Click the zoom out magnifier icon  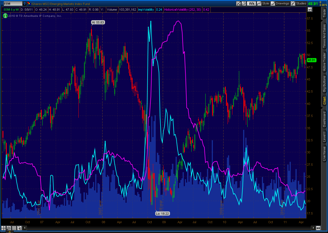14,228
